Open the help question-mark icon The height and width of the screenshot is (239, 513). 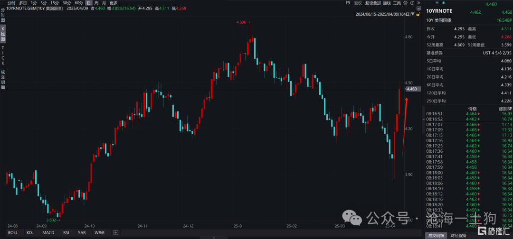tap(411, 3)
